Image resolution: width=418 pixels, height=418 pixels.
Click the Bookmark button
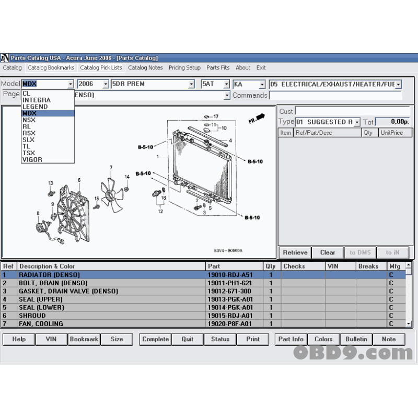point(84,339)
